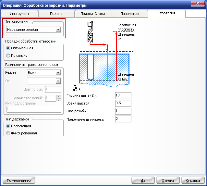Click the Шаг по оси input field
This screenshot has width=207, height=186.
coord(53,90)
